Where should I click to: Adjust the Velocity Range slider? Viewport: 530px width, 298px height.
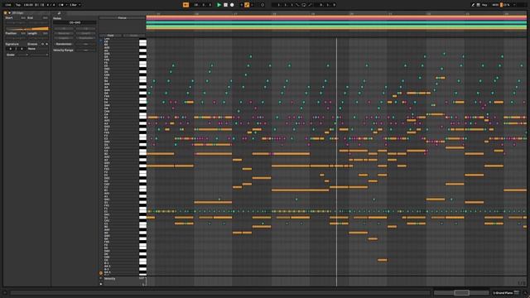pyautogui.click(x=85, y=50)
